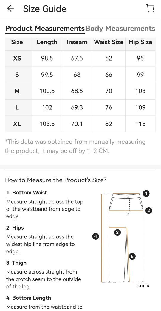The image size is (161, 311).
Task: Tap marker number 3 on pants diagram
Action: 117,233
